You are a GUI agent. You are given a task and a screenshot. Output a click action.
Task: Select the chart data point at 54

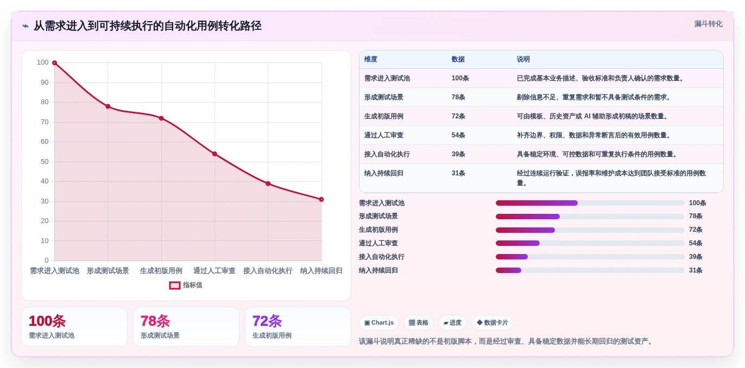[x=214, y=154]
